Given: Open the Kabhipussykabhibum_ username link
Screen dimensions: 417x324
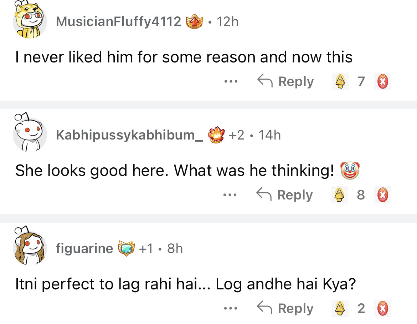Looking at the screenshot, I should click(x=130, y=135).
